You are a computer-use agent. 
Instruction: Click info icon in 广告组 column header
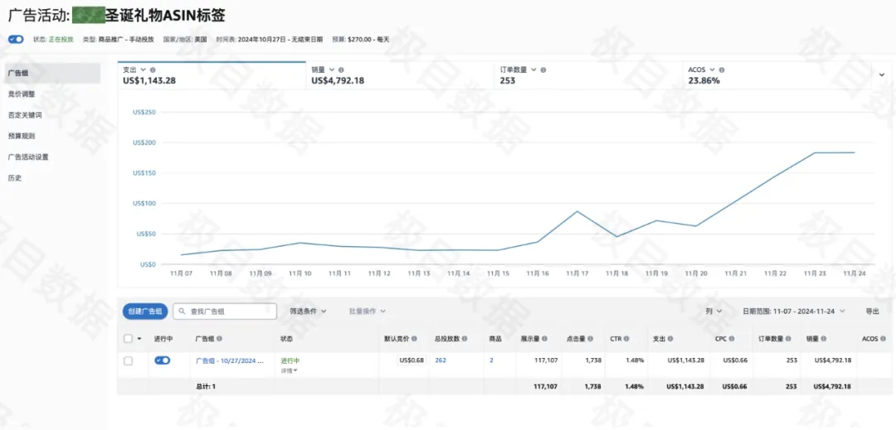pyautogui.click(x=219, y=339)
